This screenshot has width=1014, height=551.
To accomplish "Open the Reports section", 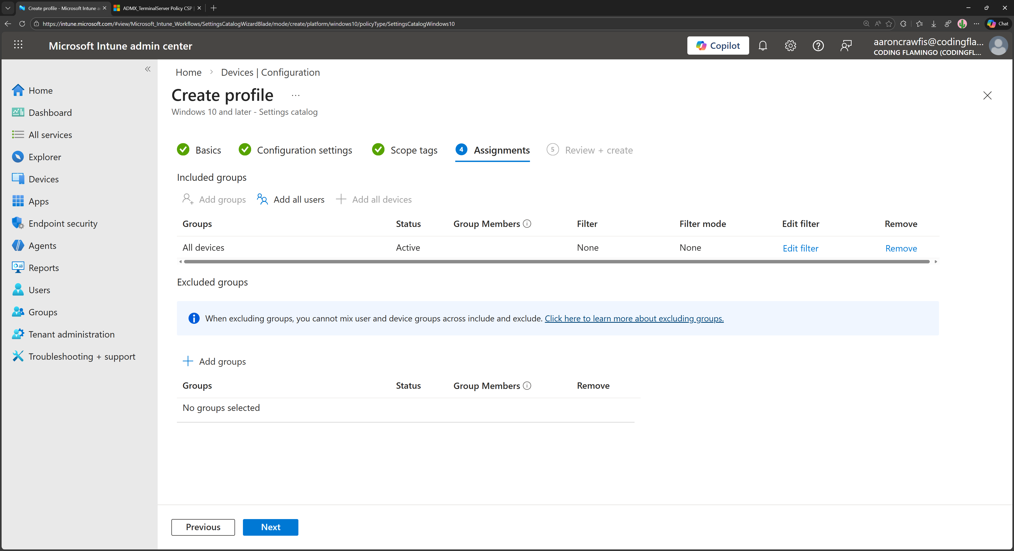I will [43, 267].
